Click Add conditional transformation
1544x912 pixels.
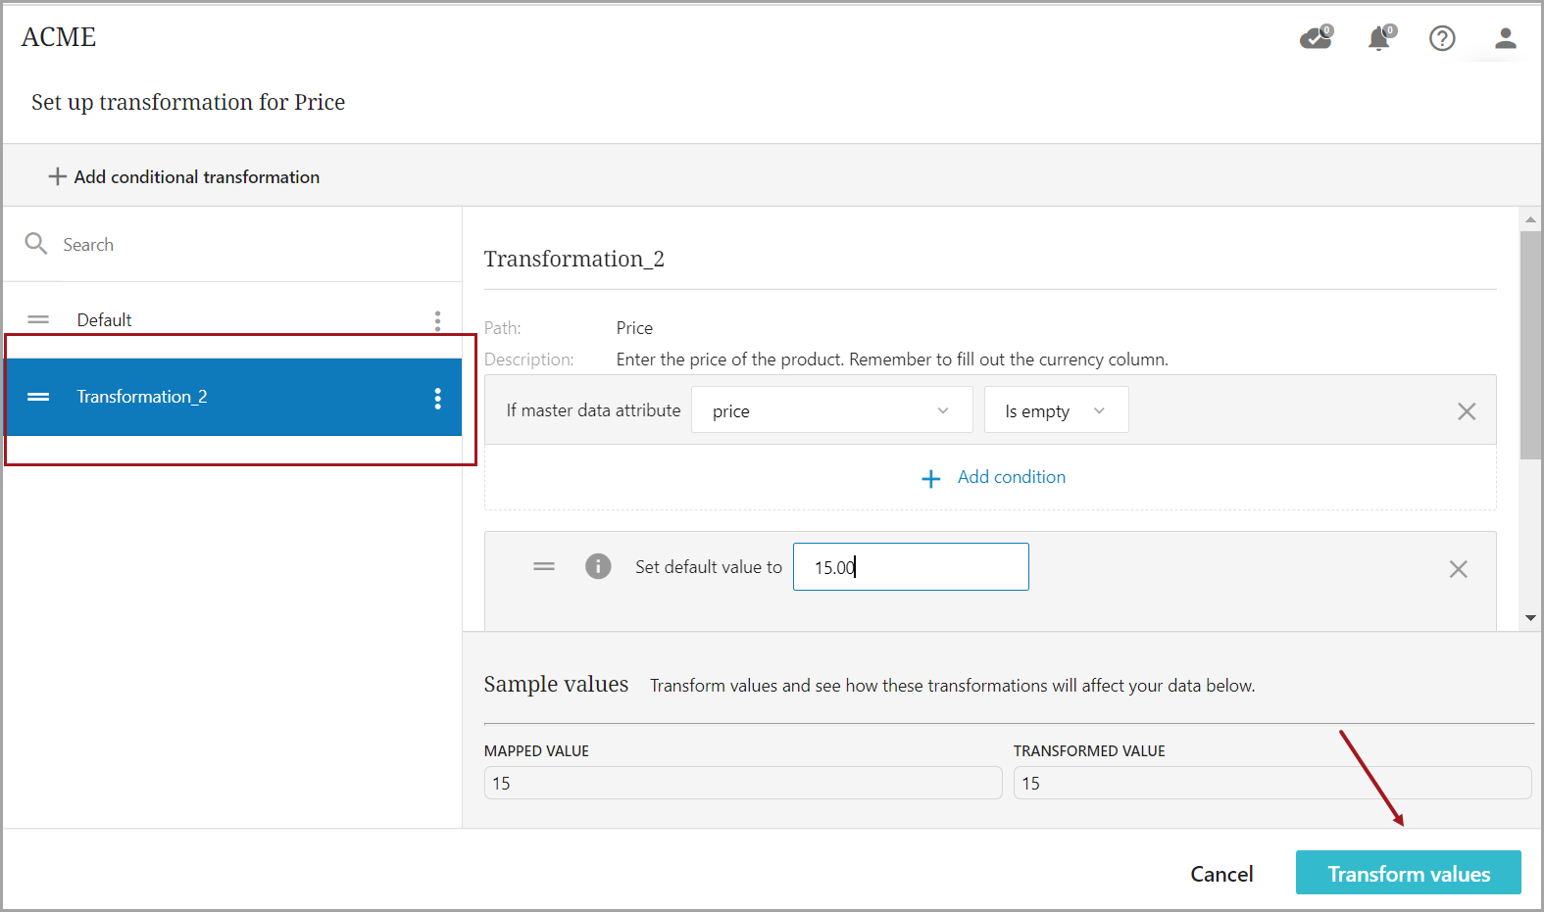point(184,177)
